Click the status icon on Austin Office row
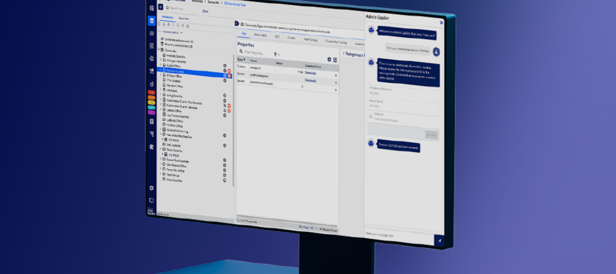 [225, 66]
